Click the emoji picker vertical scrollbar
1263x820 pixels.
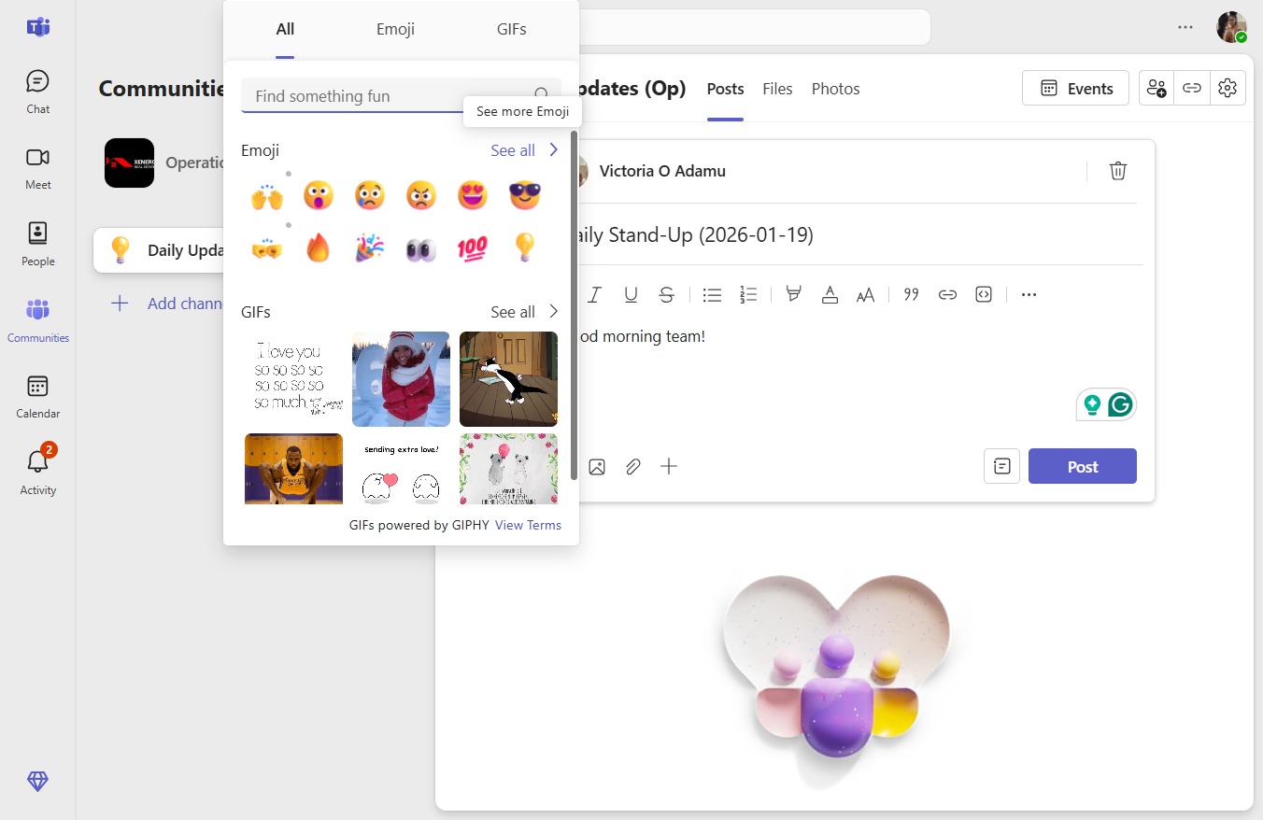pyautogui.click(x=574, y=306)
